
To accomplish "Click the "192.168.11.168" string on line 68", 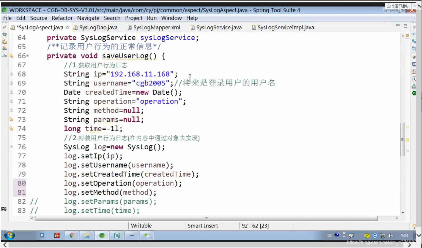I will 140,74.
